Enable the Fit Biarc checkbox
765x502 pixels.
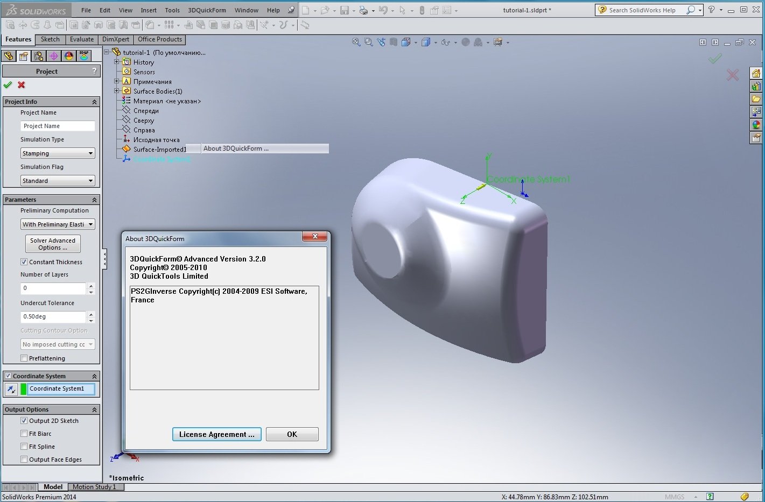coord(24,434)
